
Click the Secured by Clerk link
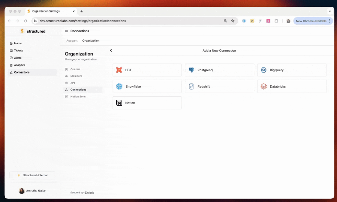click(x=82, y=193)
